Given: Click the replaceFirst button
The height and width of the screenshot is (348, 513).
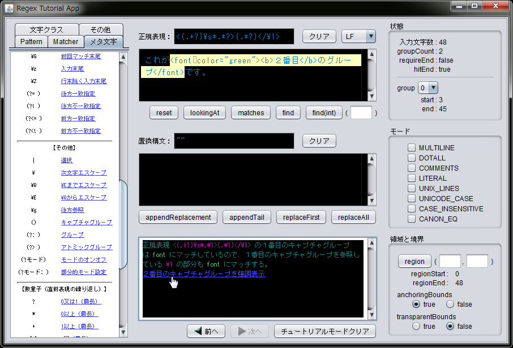Looking at the screenshot, I should pyautogui.click(x=301, y=217).
